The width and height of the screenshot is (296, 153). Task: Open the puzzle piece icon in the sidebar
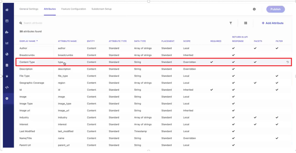(7, 32)
